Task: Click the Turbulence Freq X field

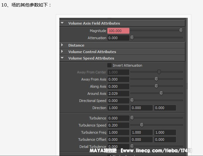Action: [x=118, y=132]
